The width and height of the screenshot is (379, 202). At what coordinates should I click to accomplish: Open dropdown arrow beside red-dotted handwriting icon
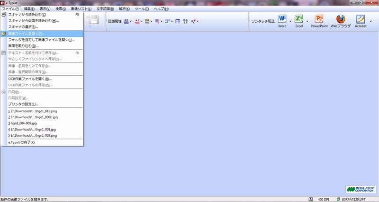pos(198,21)
